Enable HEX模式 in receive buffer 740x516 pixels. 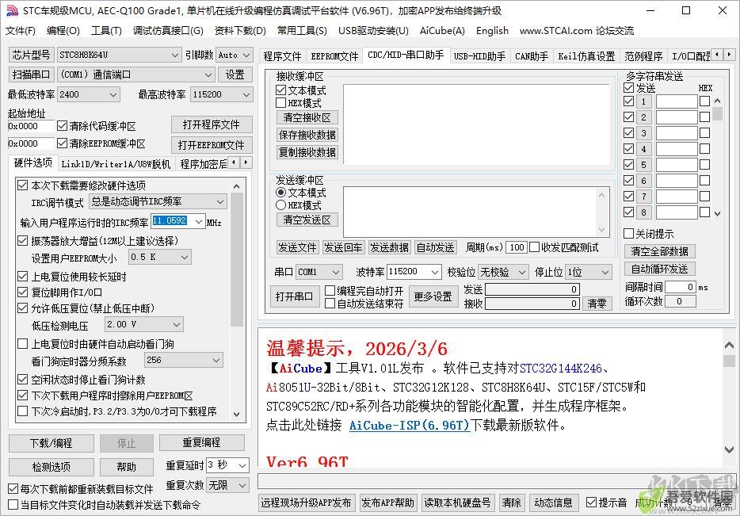[x=280, y=103]
